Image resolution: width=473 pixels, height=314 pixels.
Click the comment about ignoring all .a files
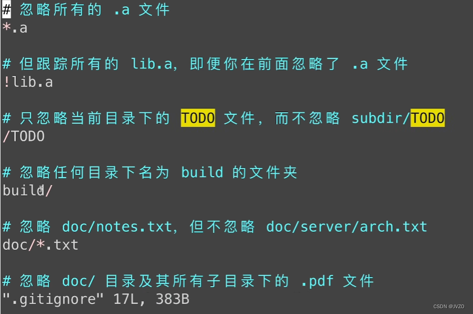click(x=86, y=9)
